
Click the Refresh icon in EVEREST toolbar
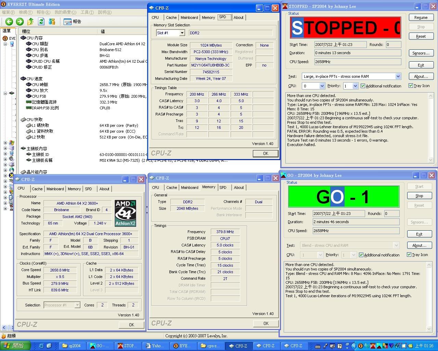(41, 22)
